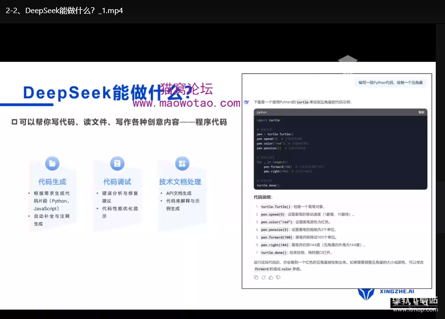Click the XINGZHE.AI logo mark
This screenshot has width=445, height=319.
(366, 294)
